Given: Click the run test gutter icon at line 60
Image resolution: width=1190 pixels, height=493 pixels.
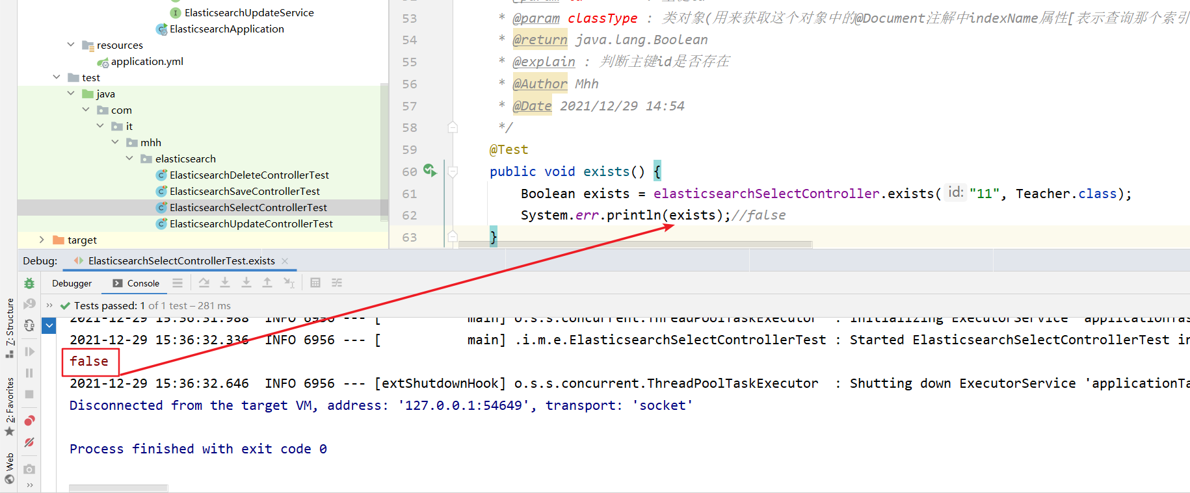Looking at the screenshot, I should click(430, 170).
